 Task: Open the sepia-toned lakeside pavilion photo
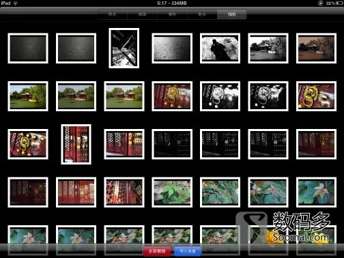316,48
